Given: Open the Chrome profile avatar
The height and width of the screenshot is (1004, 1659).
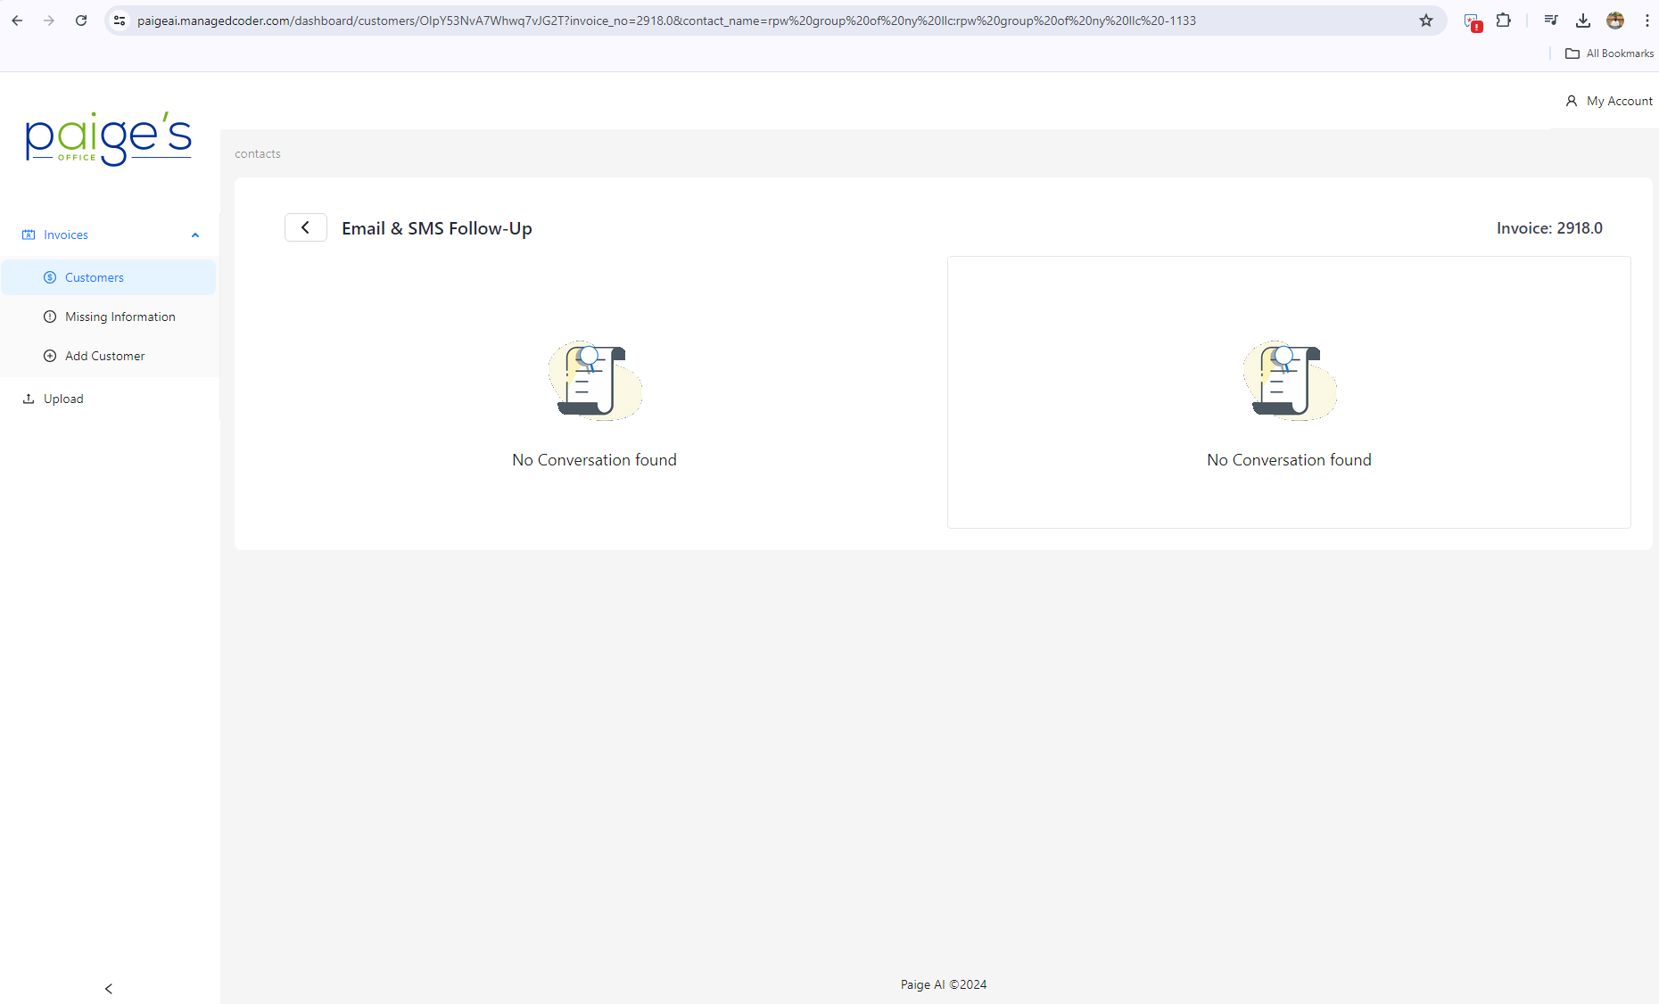Looking at the screenshot, I should [1615, 21].
